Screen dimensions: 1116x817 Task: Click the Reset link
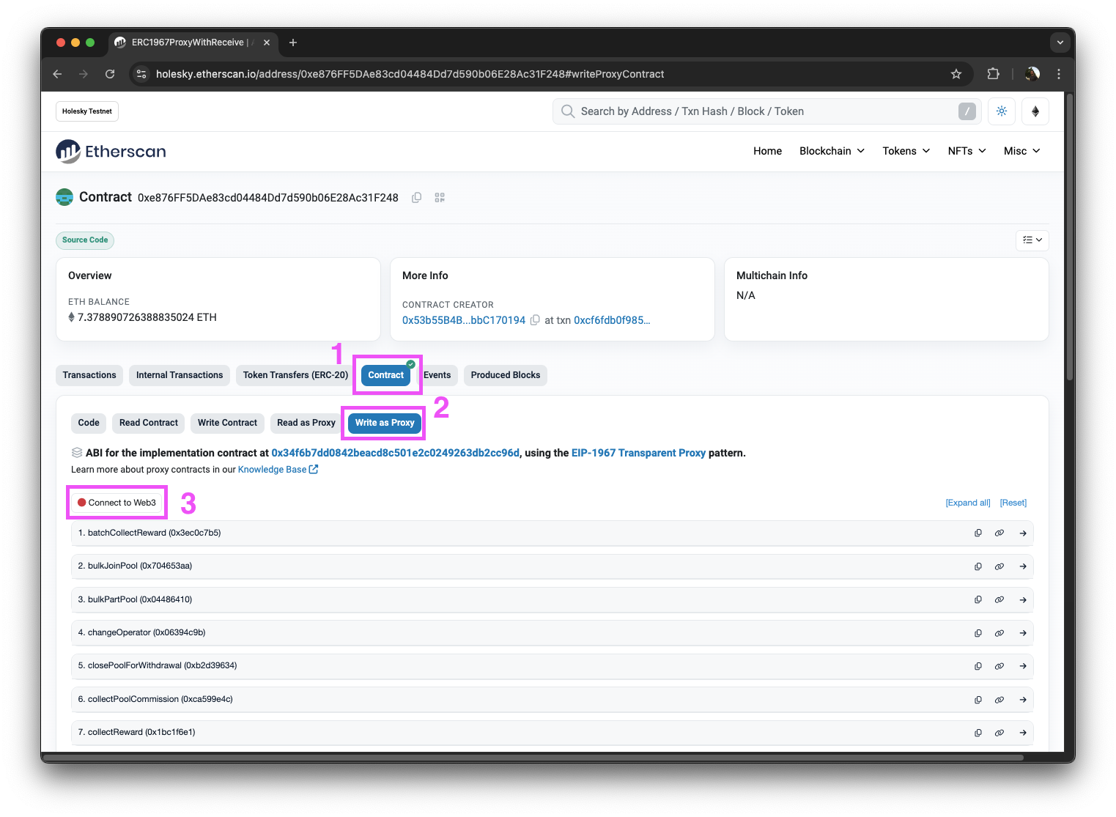1013,503
